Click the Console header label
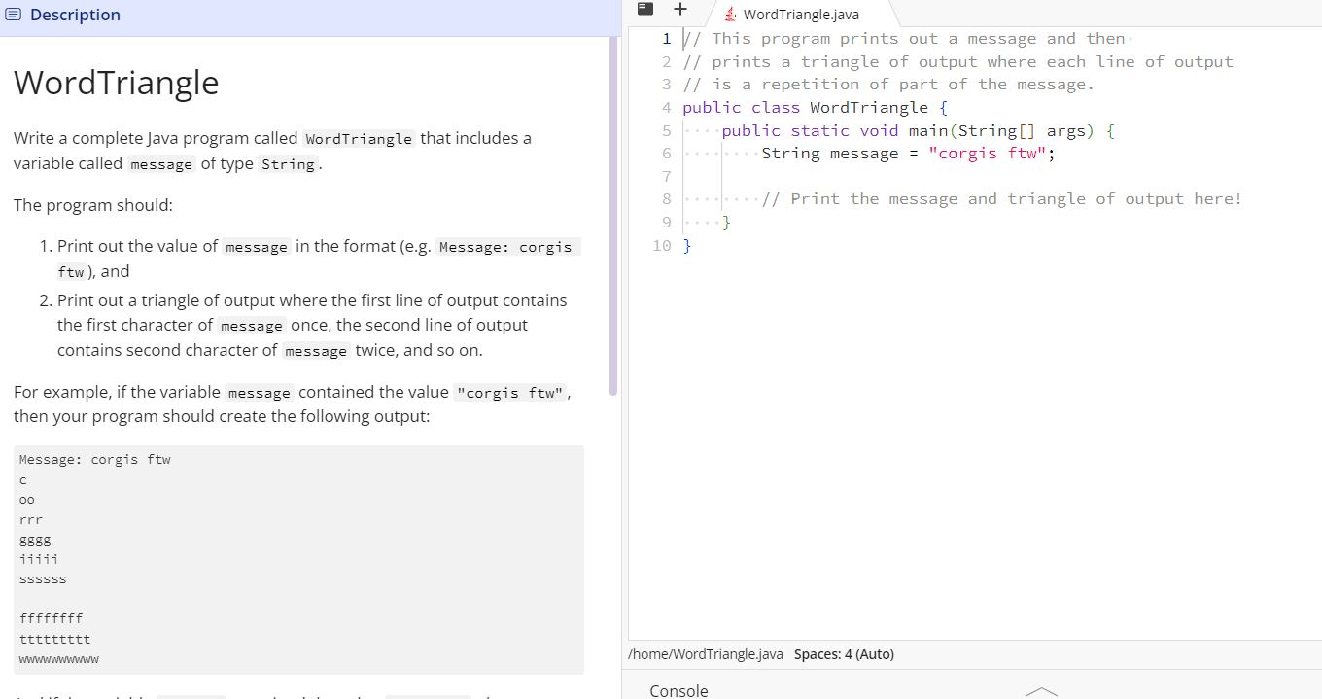The height and width of the screenshot is (699, 1322). 678,690
